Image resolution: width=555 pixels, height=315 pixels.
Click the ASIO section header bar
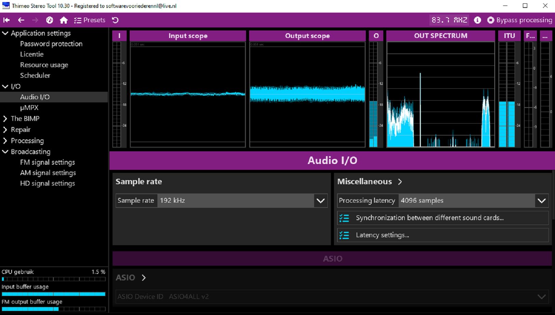[332, 259]
